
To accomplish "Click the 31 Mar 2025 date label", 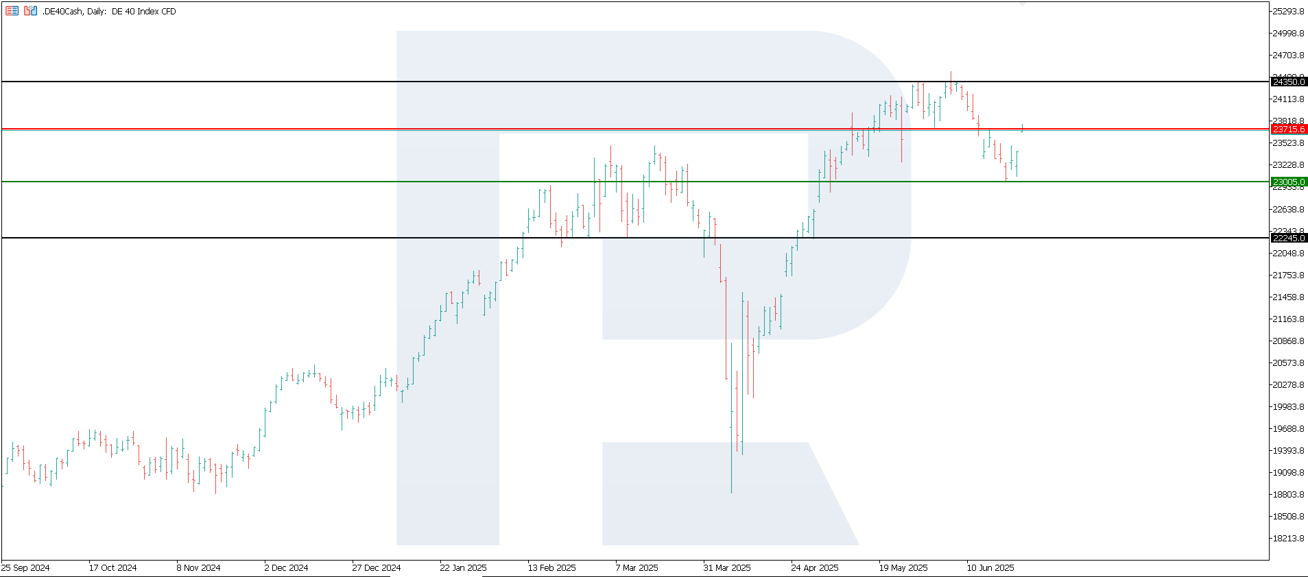I will (727, 567).
